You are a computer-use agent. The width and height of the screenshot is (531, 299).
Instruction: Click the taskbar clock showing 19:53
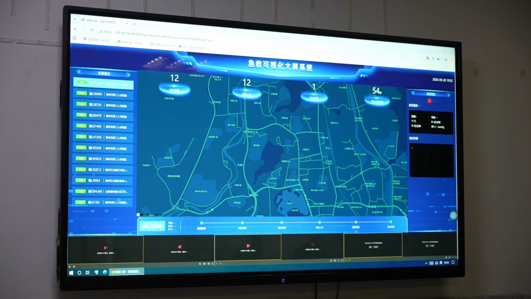point(446,263)
